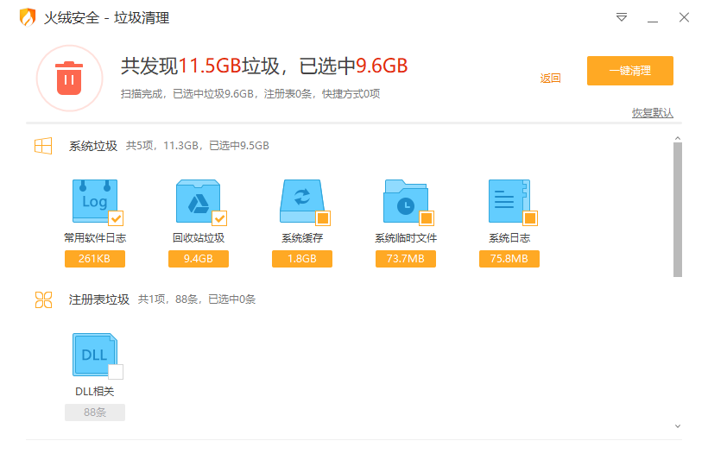Click the 常用软件日志 label
708x466 pixels.
click(95, 237)
